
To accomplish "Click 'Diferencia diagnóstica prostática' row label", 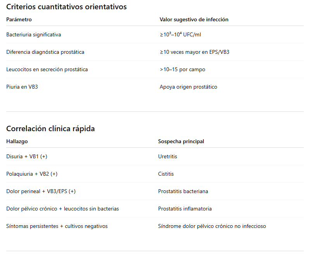I will coord(45,52).
